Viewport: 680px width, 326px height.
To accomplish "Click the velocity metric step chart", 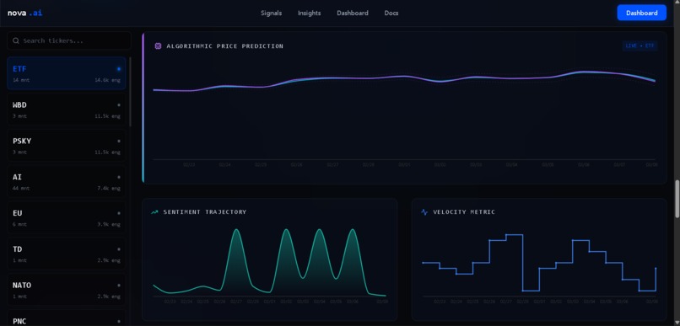I will tap(539, 265).
